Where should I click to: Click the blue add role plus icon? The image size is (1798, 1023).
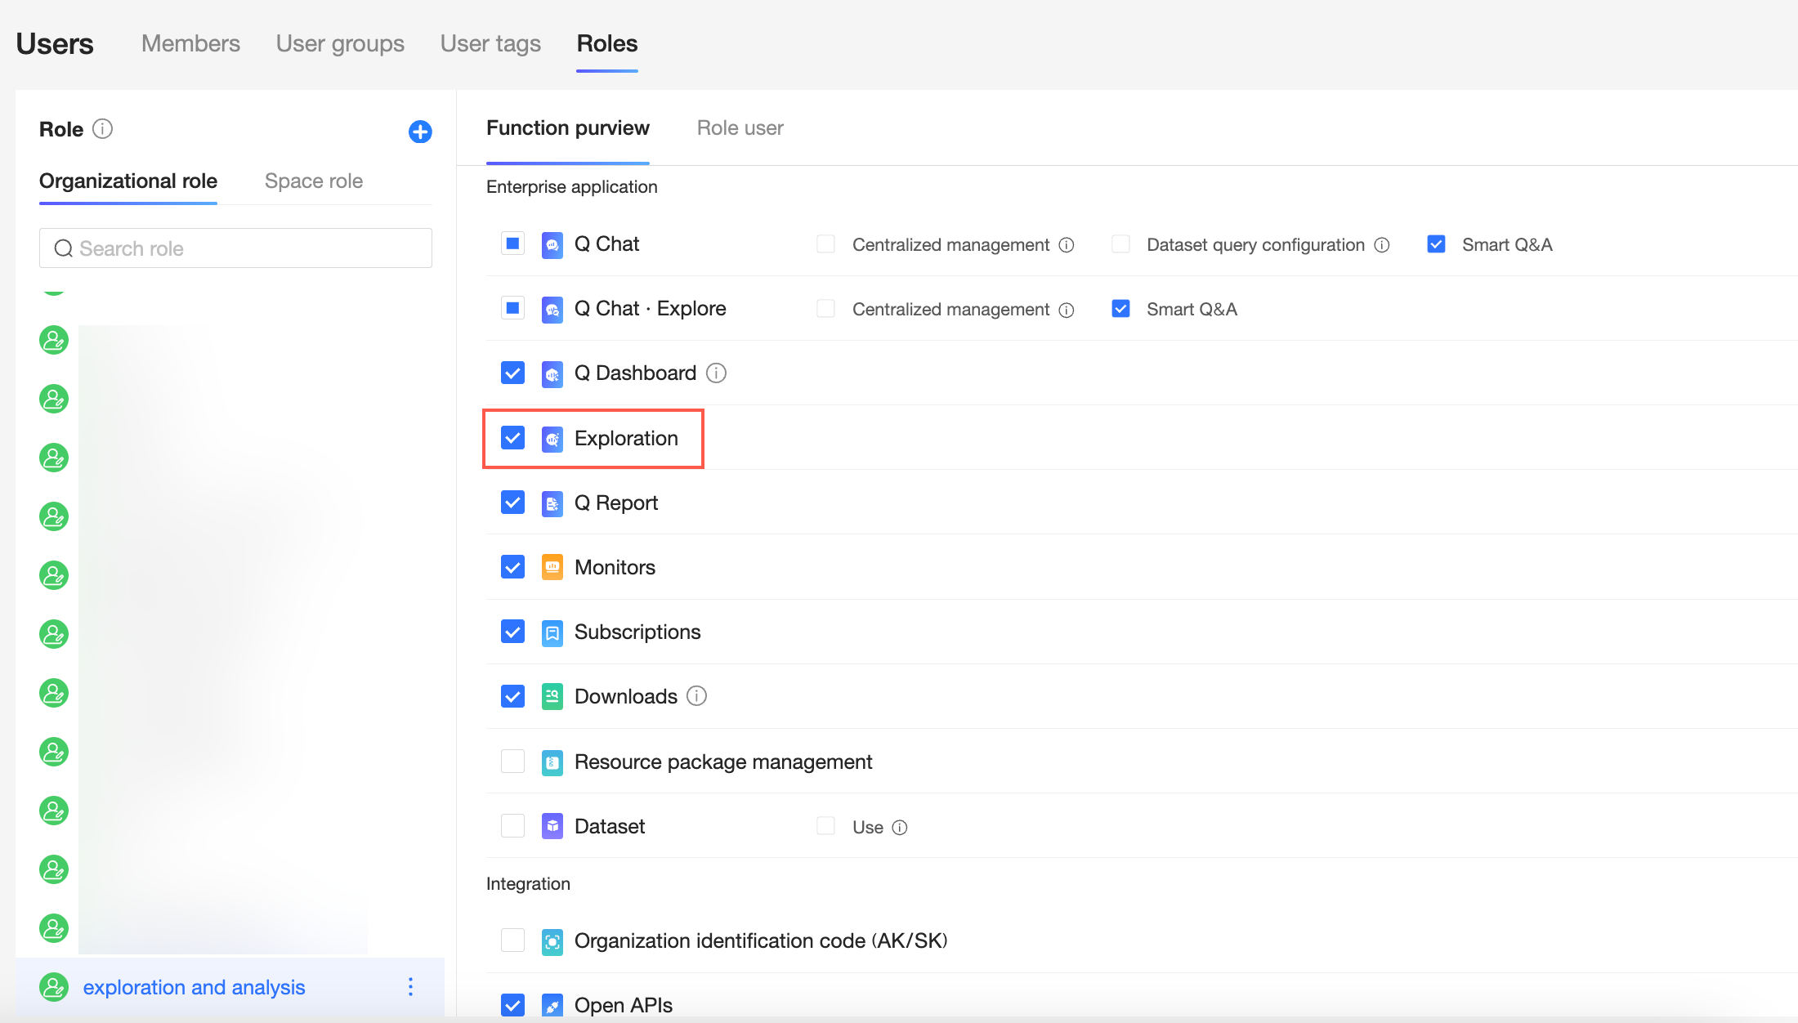pyautogui.click(x=420, y=132)
